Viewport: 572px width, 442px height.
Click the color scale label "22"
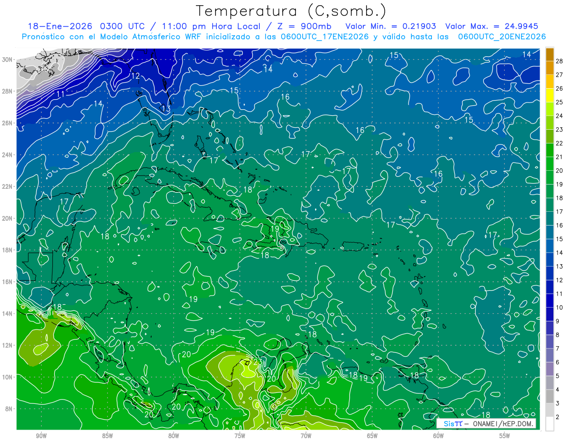tap(560, 143)
